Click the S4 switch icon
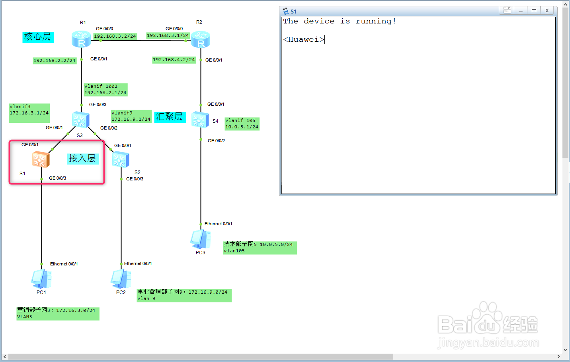 (x=200, y=120)
